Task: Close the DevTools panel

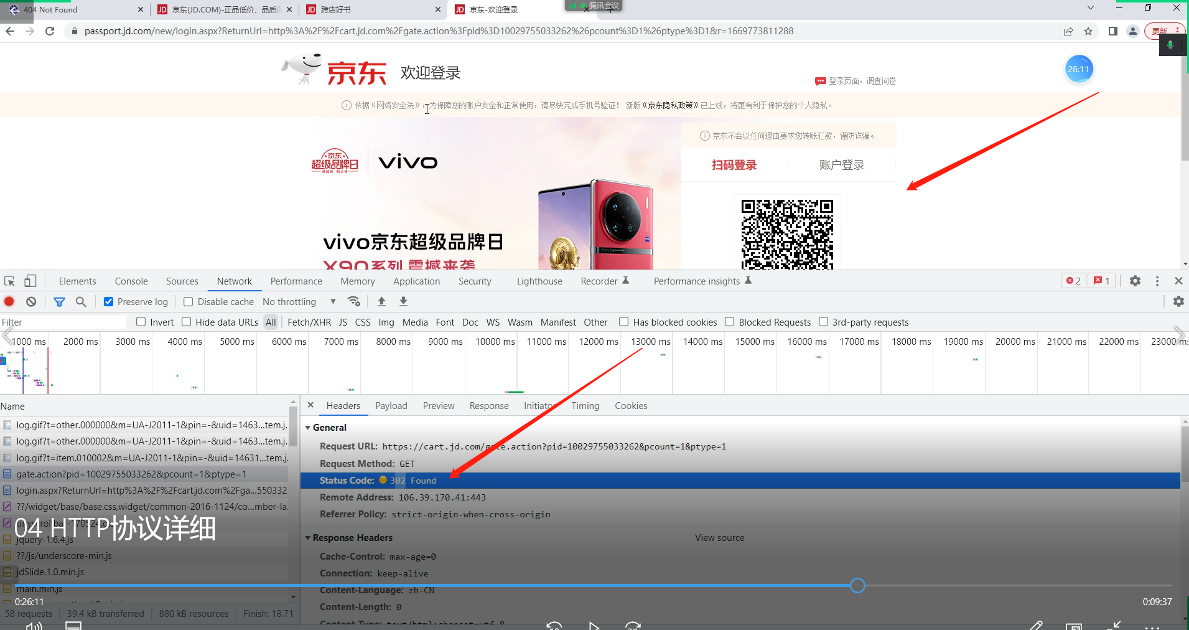Action: [1178, 281]
